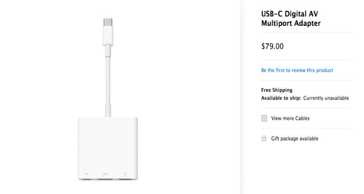Click the white connector housing below the plug
This screenshot has height=194, width=364.
[x=108, y=35]
